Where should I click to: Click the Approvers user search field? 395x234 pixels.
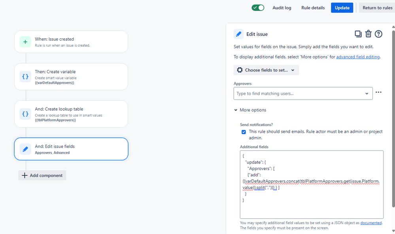[x=303, y=93]
